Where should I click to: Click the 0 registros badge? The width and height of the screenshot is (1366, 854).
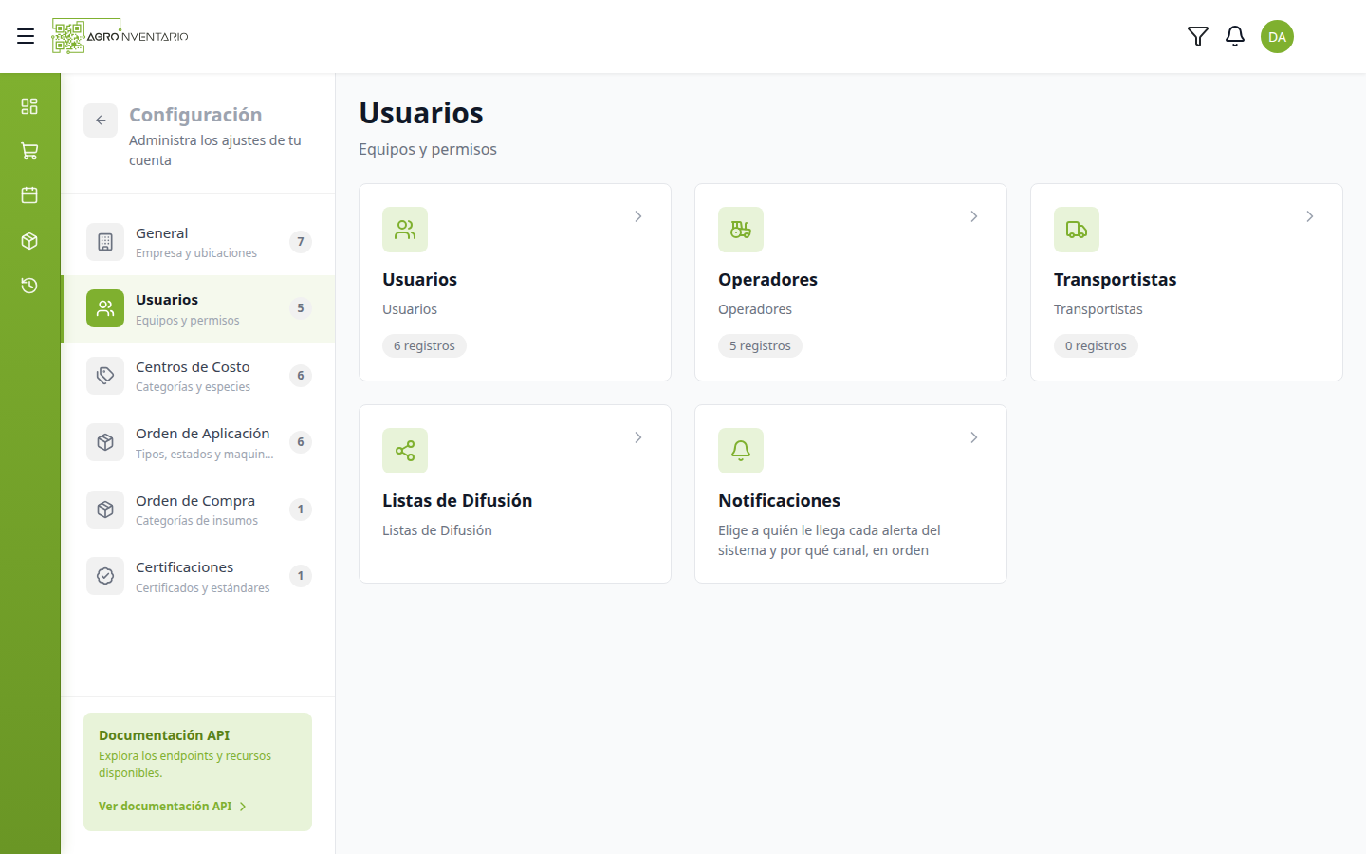(1096, 346)
